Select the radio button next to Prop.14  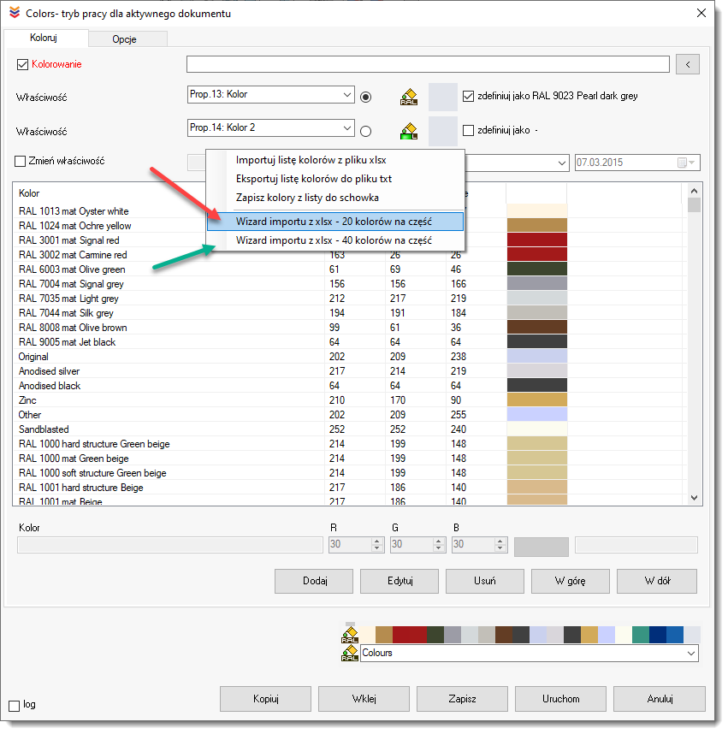click(x=366, y=132)
